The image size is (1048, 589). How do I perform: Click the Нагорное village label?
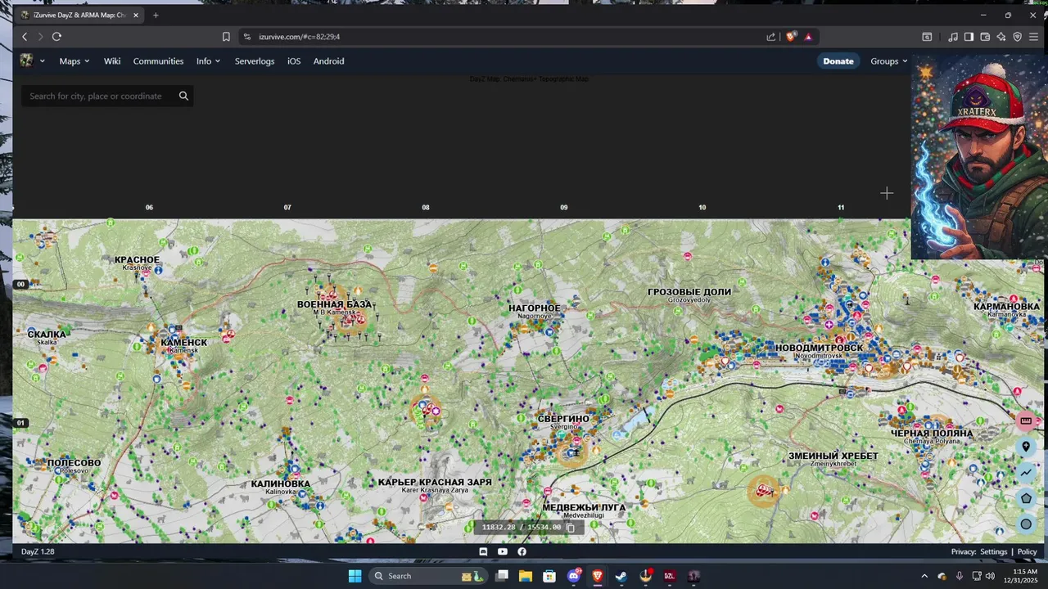point(535,308)
